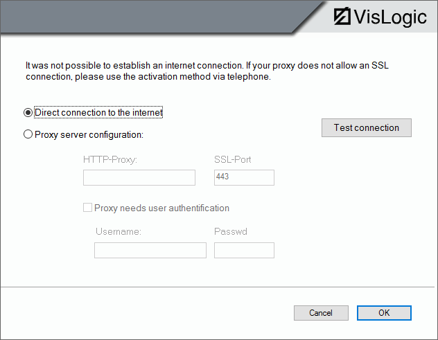Click the Passwd label text

point(231,231)
